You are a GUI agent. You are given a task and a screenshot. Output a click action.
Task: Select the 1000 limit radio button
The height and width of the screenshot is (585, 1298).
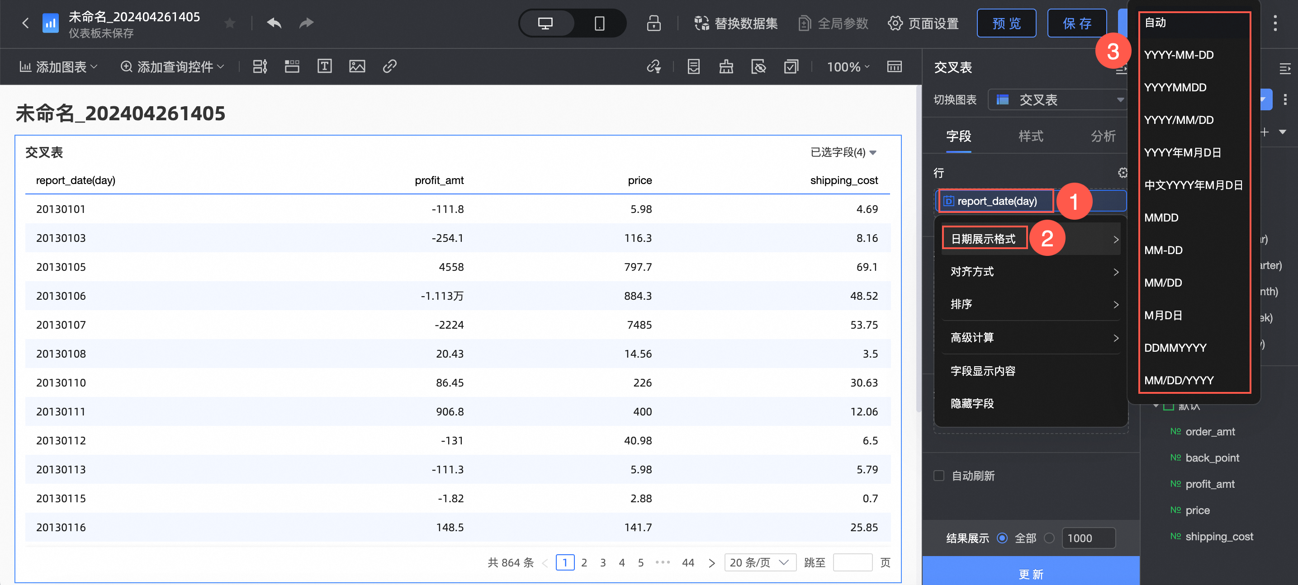point(1049,538)
